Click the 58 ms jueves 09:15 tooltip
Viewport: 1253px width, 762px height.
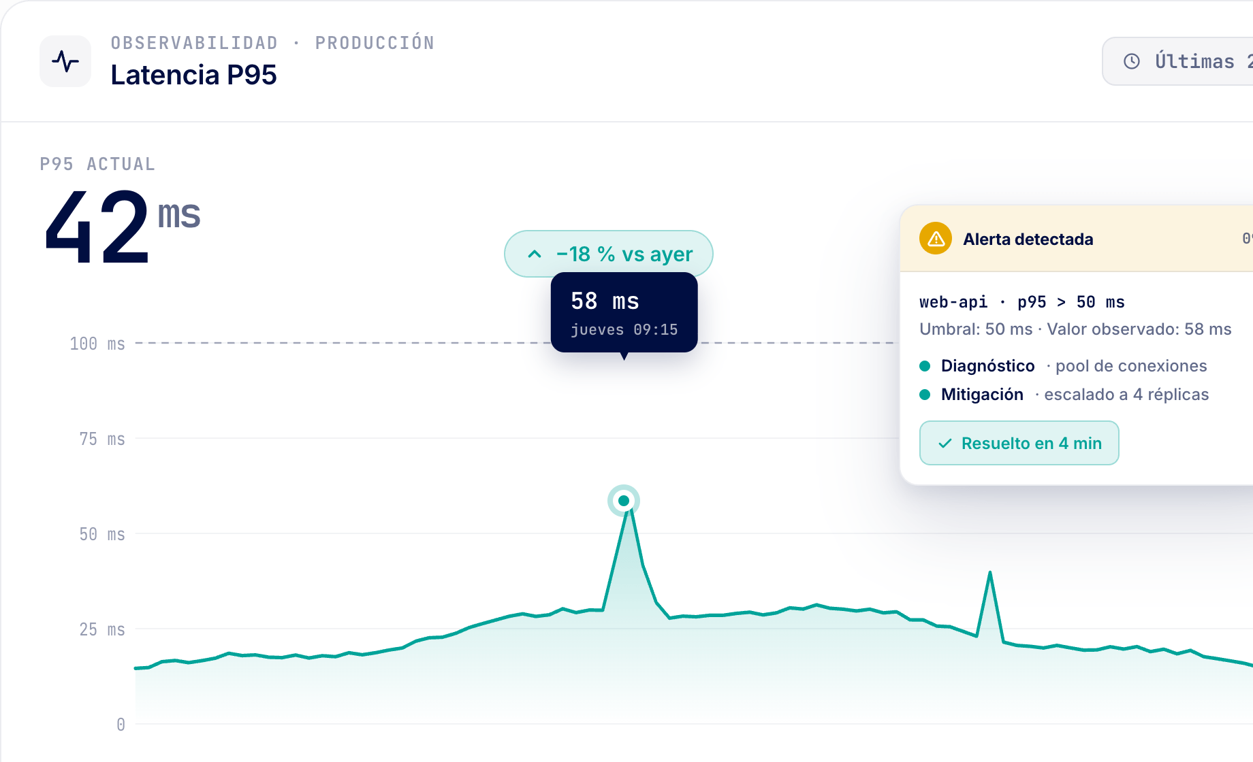click(x=624, y=312)
